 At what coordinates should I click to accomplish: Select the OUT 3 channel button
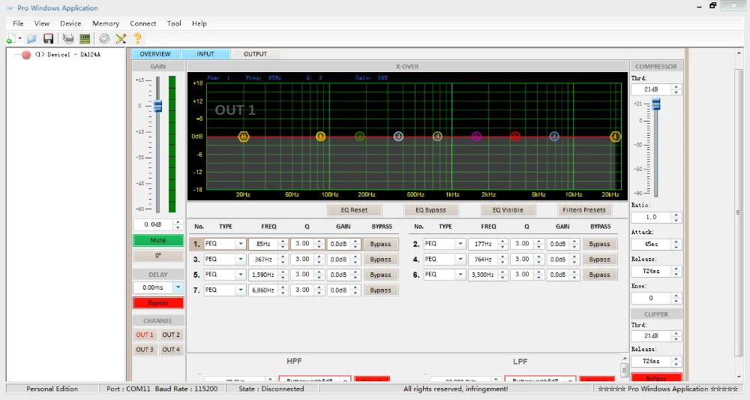(x=145, y=350)
